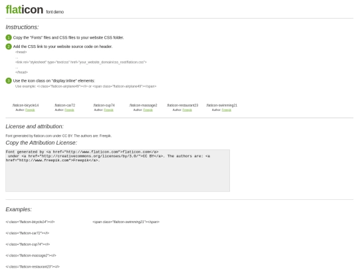Open Freepik author link under flaticon-swimming21
359x269 pixels.
(227, 110)
